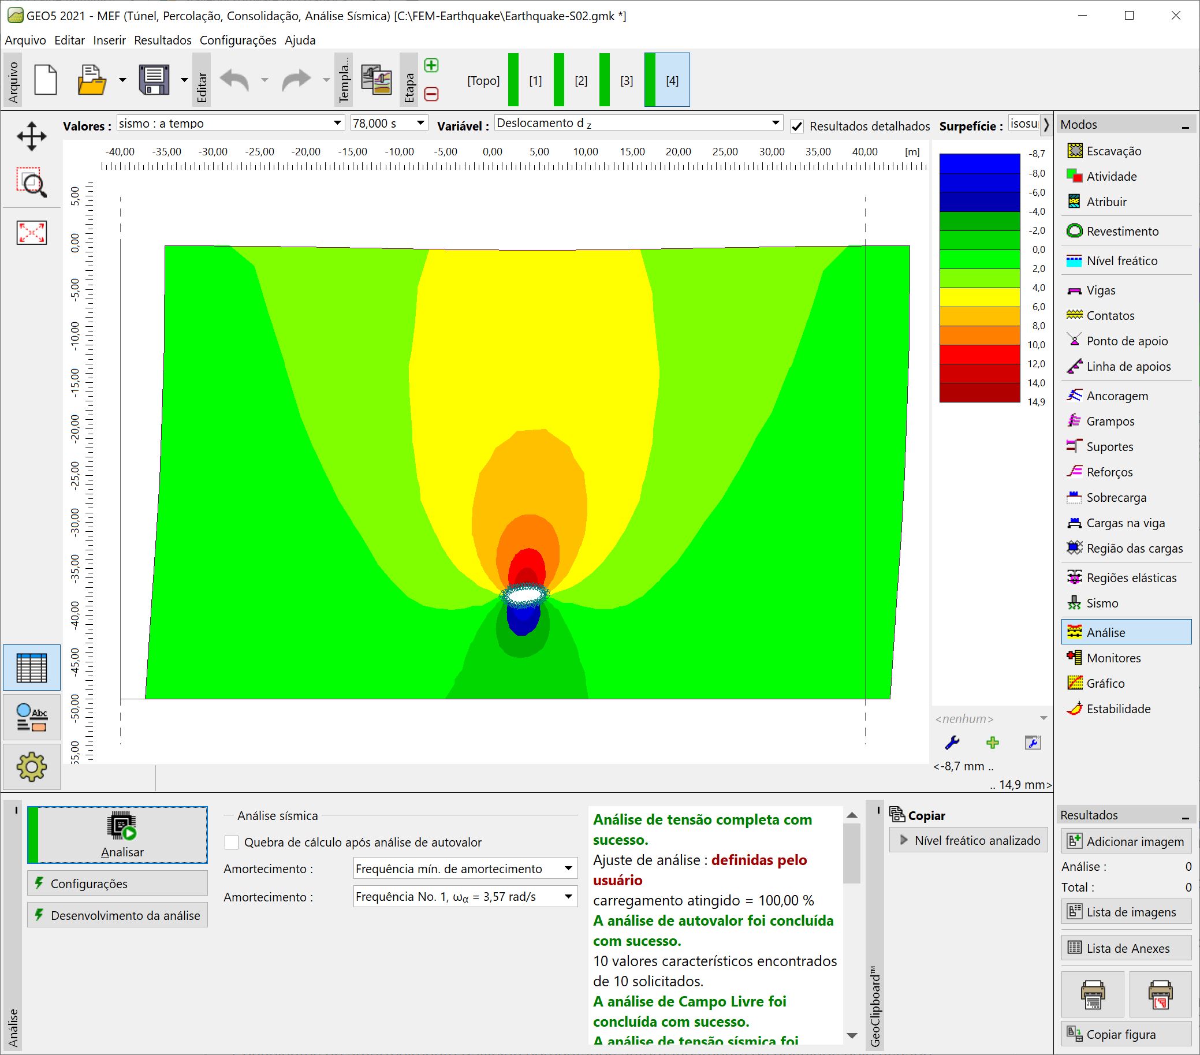This screenshot has height=1055, width=1200.
Task: Click the yellow color band in the legend
Action: [x=979, y=297]
